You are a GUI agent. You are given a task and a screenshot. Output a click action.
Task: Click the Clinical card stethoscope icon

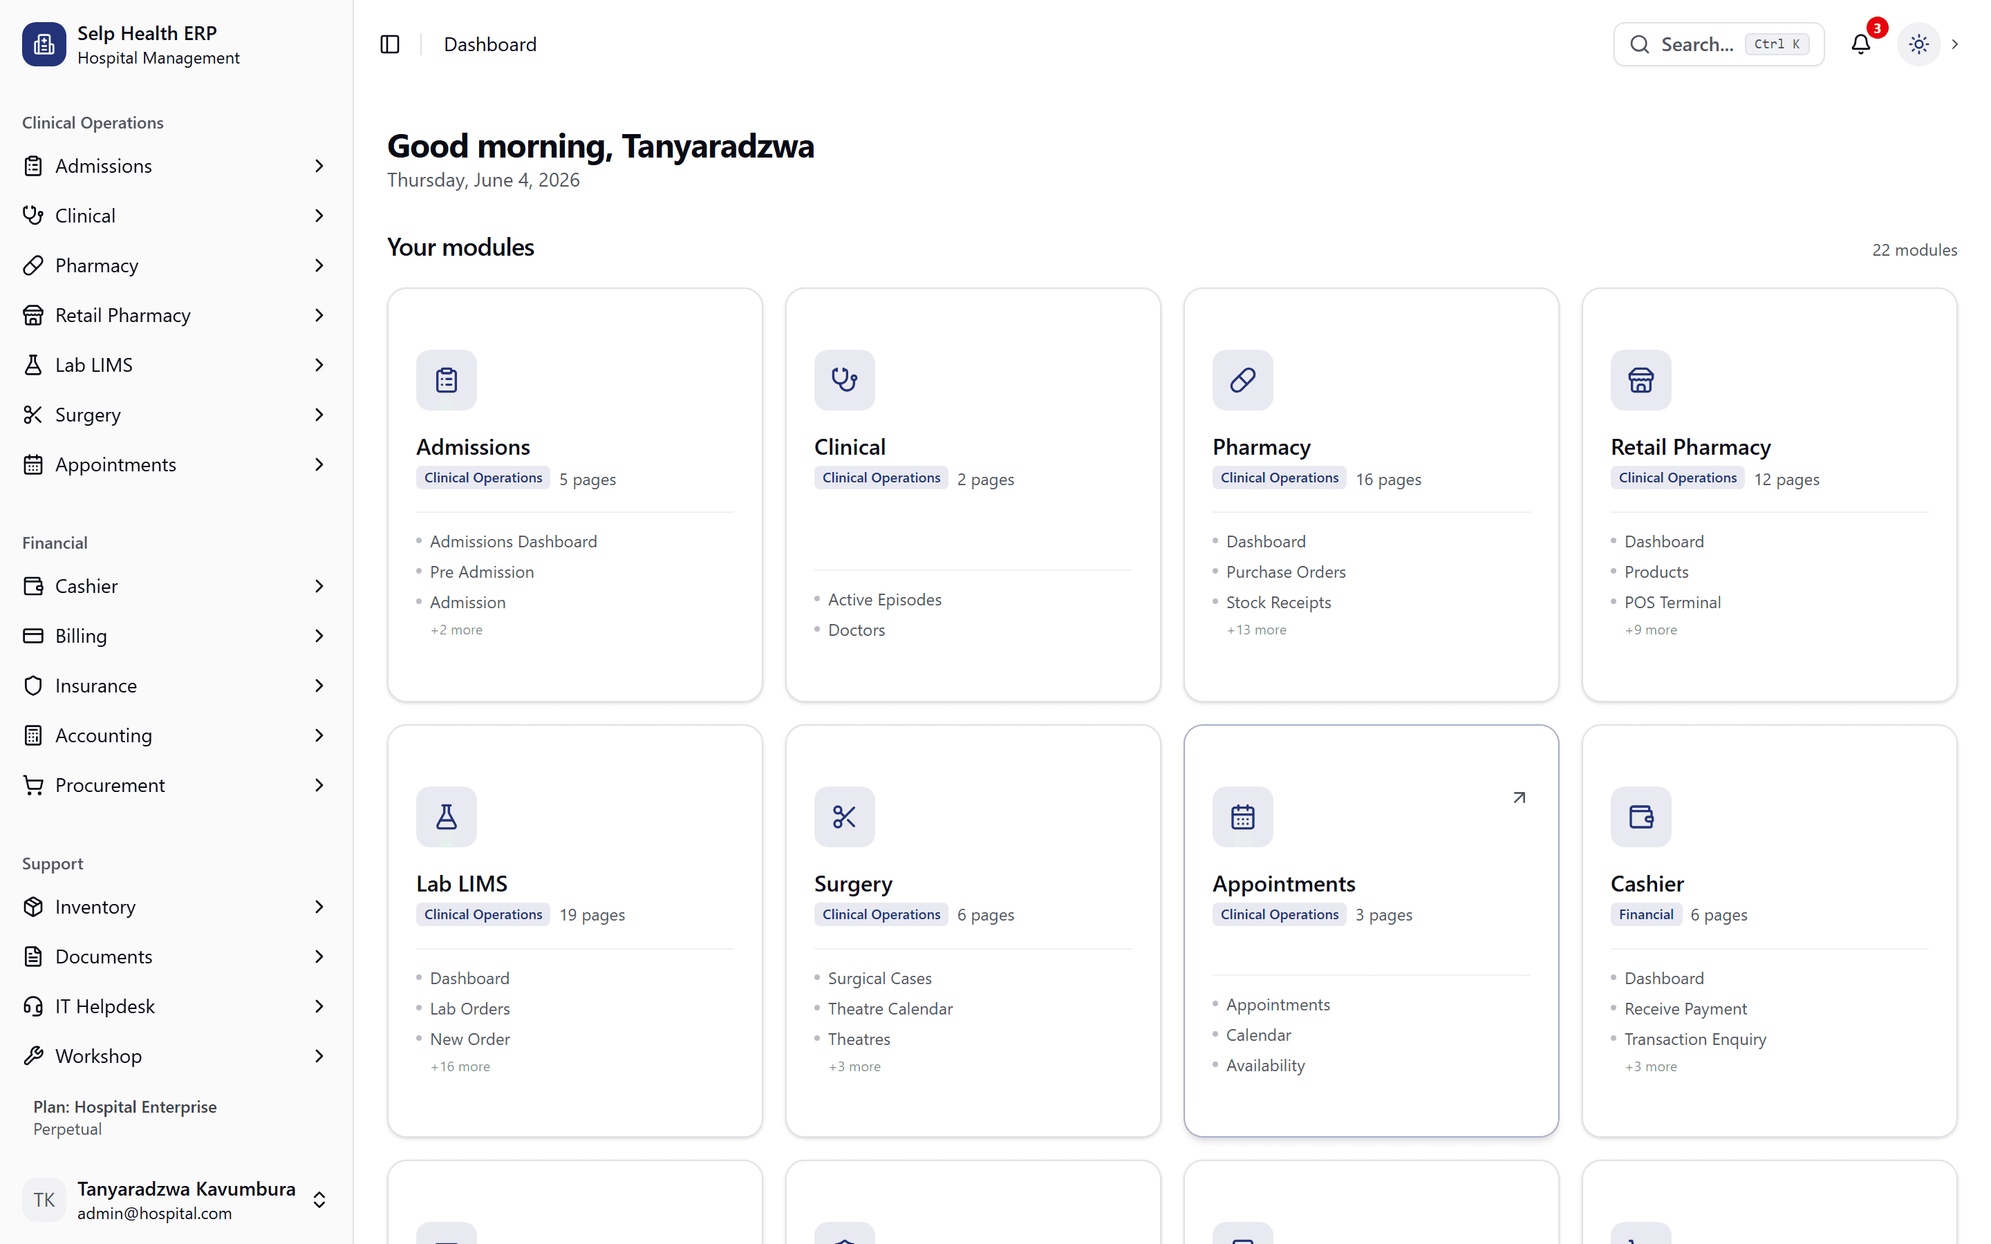point(845,380)
